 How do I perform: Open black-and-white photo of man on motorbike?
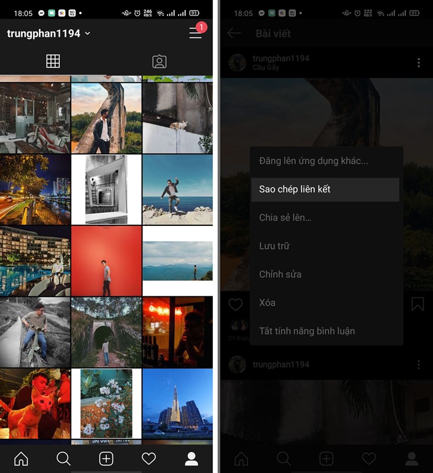(x=35, y=332)
